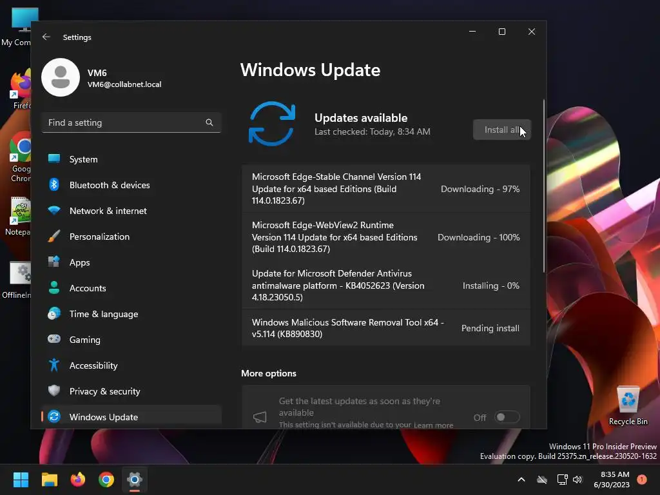Select Windows Update in the sidebar

coord(131,417)
